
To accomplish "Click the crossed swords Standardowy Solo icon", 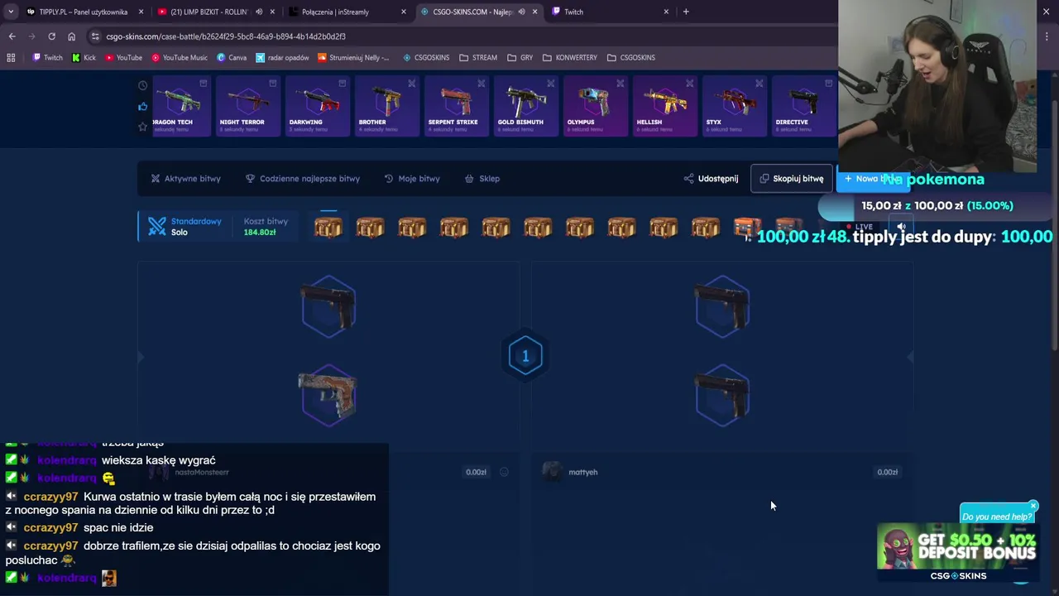I will [x=157, y=227].
